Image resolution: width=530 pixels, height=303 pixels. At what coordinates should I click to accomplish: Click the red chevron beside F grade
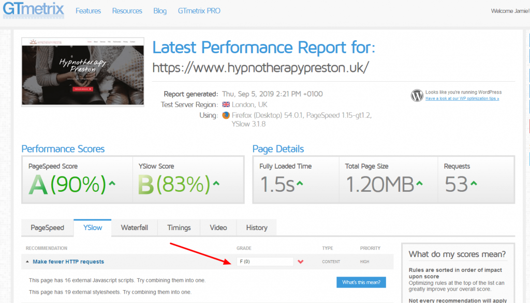click(301, 262)
